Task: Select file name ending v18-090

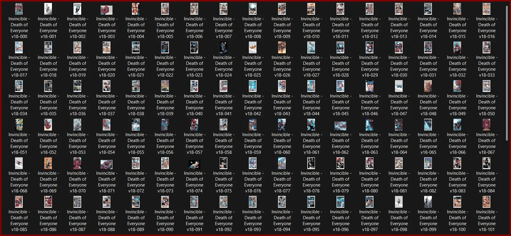Action: pos(165,221)
